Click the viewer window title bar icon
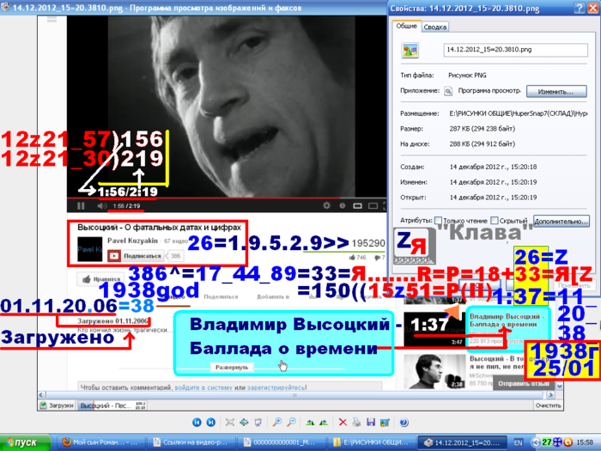 tap(5, 7)
